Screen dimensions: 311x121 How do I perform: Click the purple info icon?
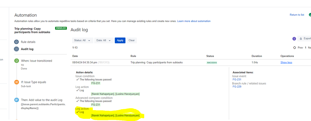[294, 39]
